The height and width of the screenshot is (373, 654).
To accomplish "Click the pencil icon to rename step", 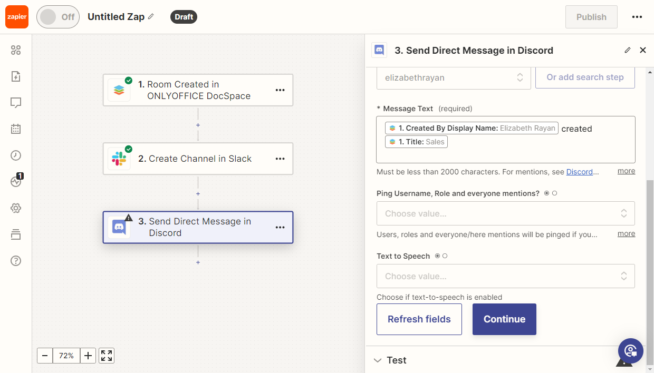I will click(x=627, y=51).
